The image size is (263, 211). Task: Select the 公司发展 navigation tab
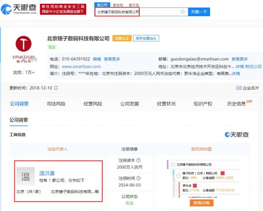click(130, 104)
